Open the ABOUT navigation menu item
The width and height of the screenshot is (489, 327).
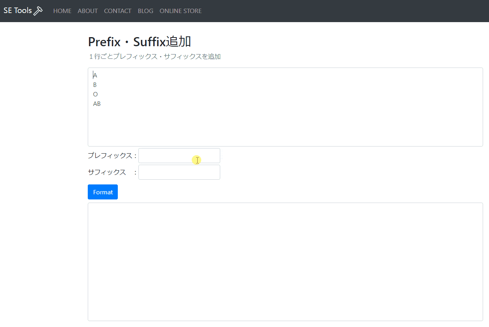[x=87, y=11]
